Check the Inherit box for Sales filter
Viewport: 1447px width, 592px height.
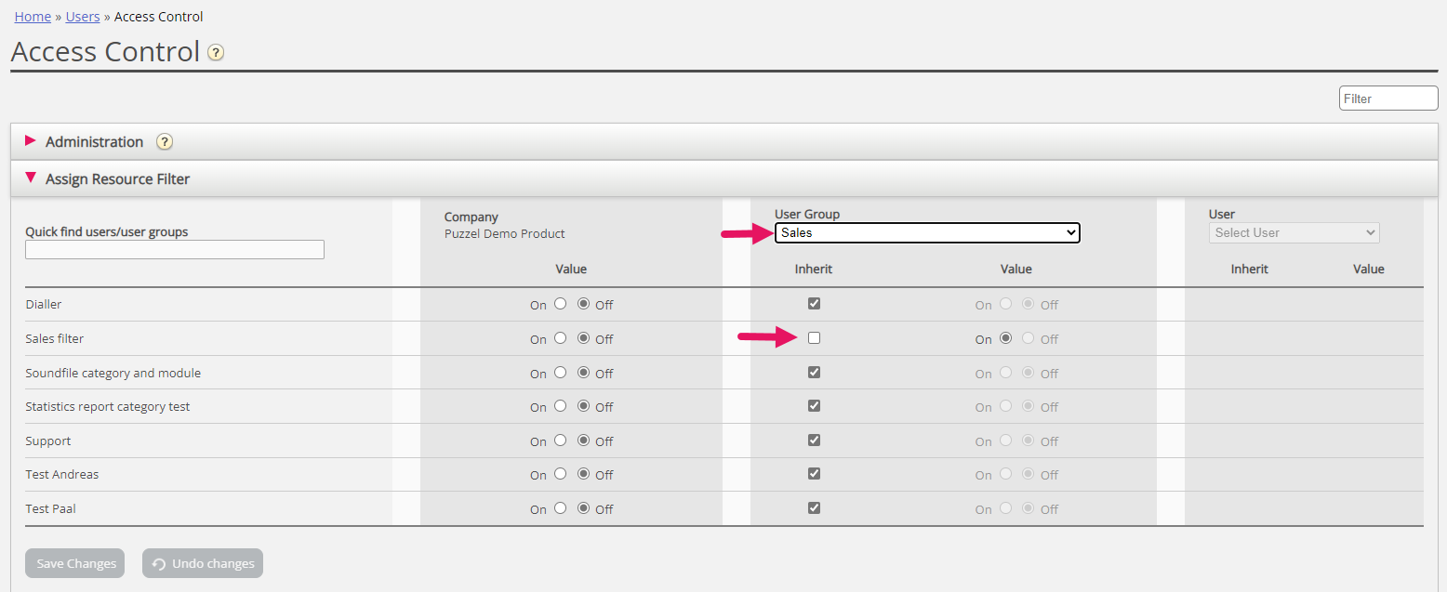(814, 338)
